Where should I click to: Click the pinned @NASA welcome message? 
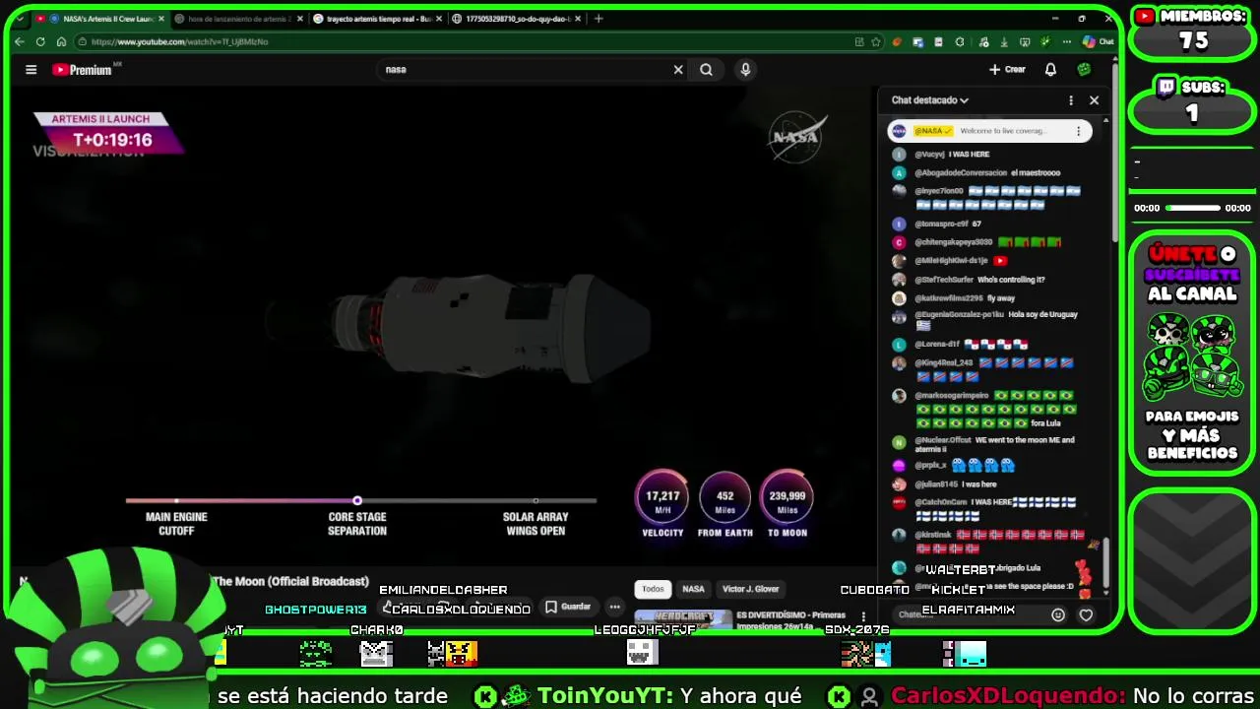click(989, 131)
